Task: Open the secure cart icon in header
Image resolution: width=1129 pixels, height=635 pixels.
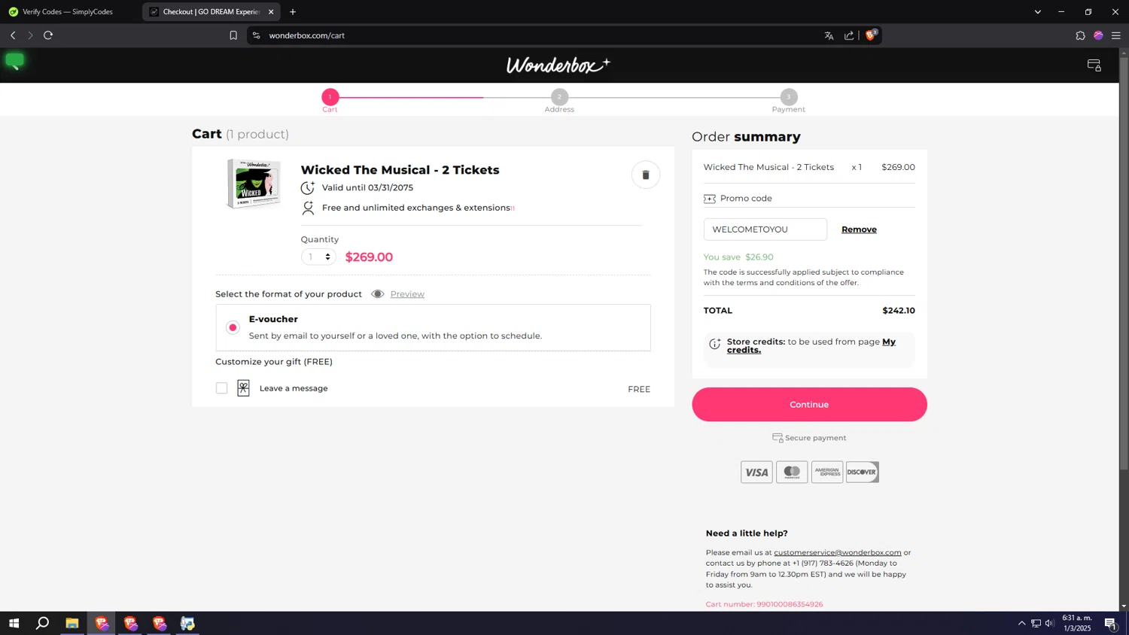Action: click(1094, 65)
